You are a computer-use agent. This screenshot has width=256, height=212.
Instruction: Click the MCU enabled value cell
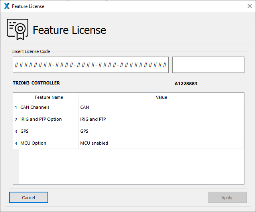pyautogui.click(x=161, y=143)
